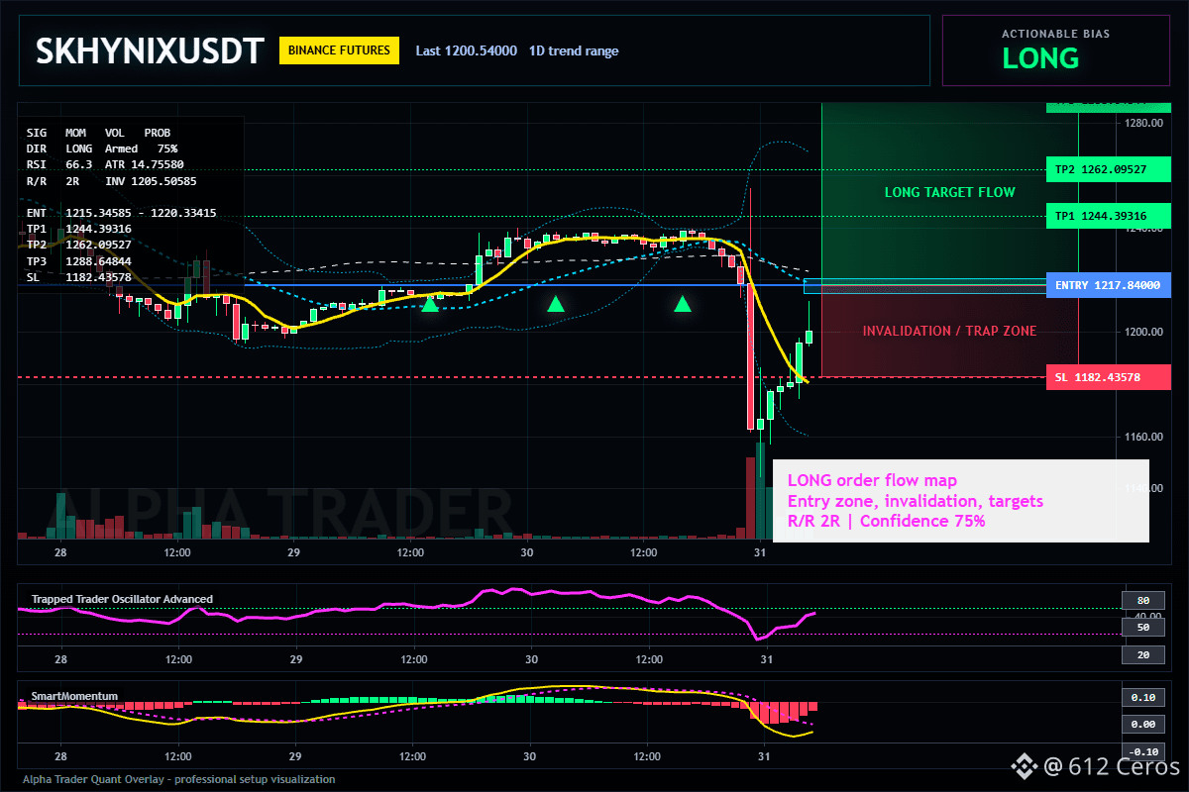Click the DIR LONG Armed 75% row
Screen dimensions: 1189x792
(102, 148)
